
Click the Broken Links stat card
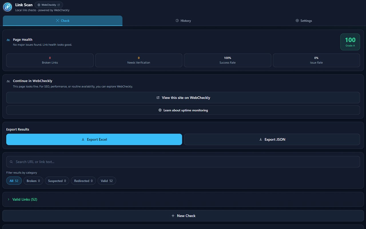[50, 60]
